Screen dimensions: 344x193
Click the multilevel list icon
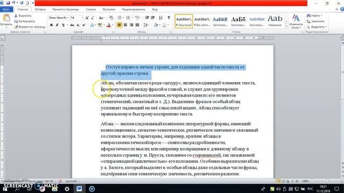137,18
